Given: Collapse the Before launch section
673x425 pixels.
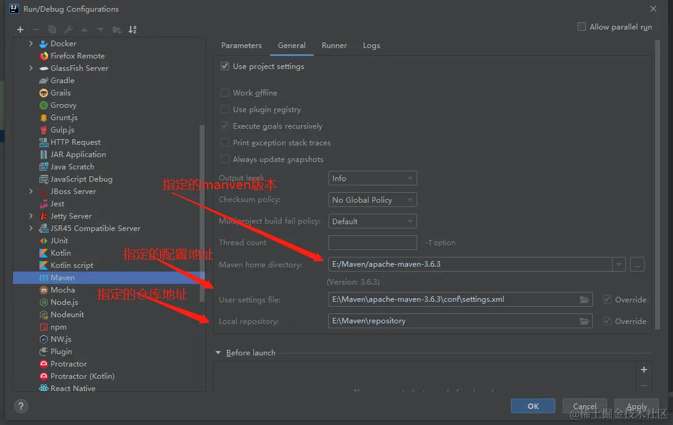Looking at the screenshot, I should tap(218, 352).
